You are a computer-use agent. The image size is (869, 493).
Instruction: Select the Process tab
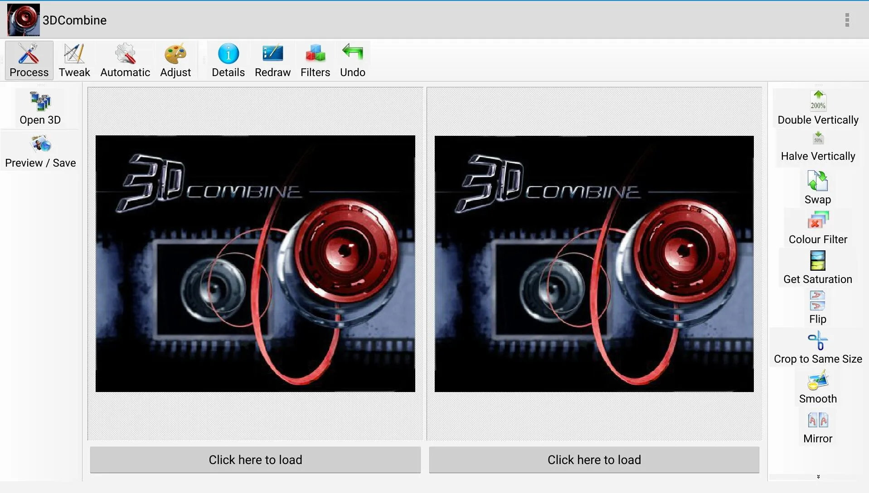coord(29,61)
